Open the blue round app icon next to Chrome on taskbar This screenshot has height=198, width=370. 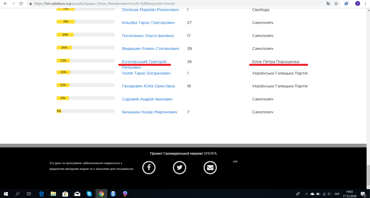point(113,194)
